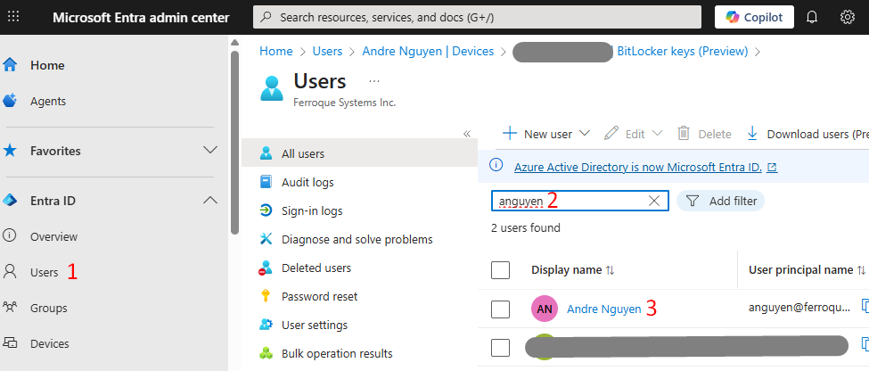The width and height of the screenshot is (869, 371).
Task: Open the settings gear icon
Action: pos(847,17)
